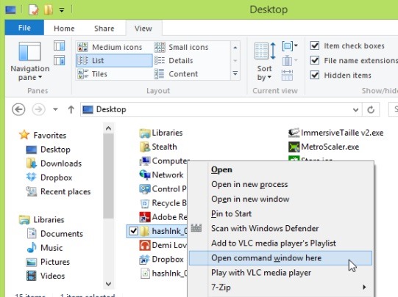Select the Network item in file list
Viewport: 398px width, 297px height.
point(161,175)
